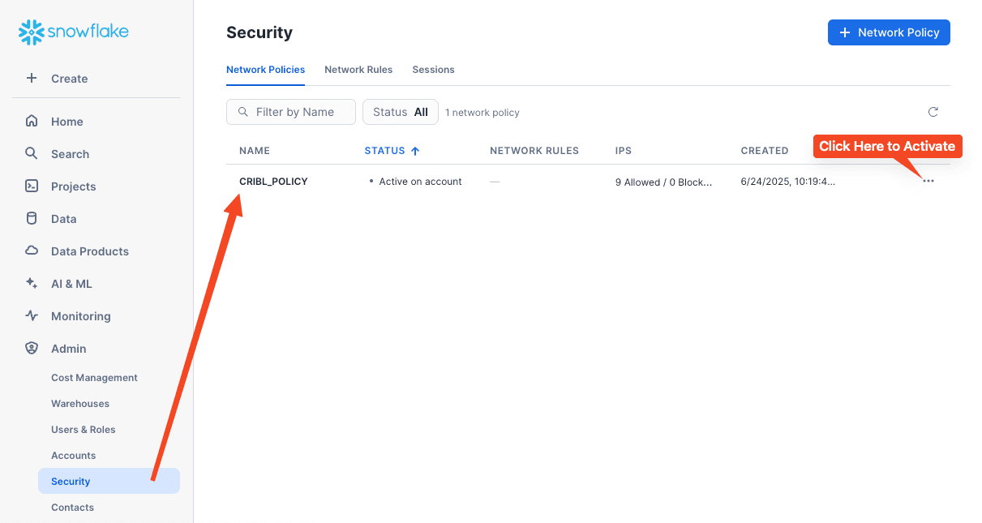Click the Snowflake logo icon
The width and height of the screenshot is (982, 523).
(32, 32)
